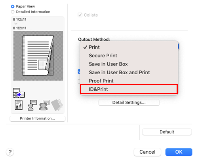Select the Paper View radio button
This screenshot has height=162, width=198.
(13, 6)
